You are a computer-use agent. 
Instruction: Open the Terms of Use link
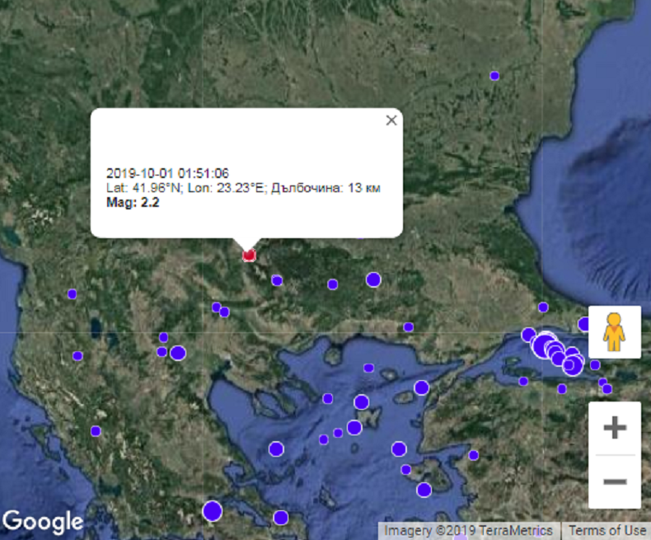(607, 531)
